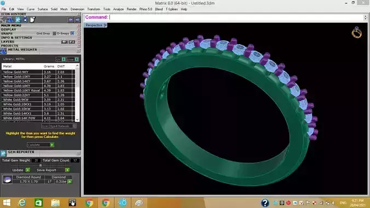Screen dimensions: 370x208
Task: Select the Yellow Gold:22KY row
Action: tap(38, 95)
